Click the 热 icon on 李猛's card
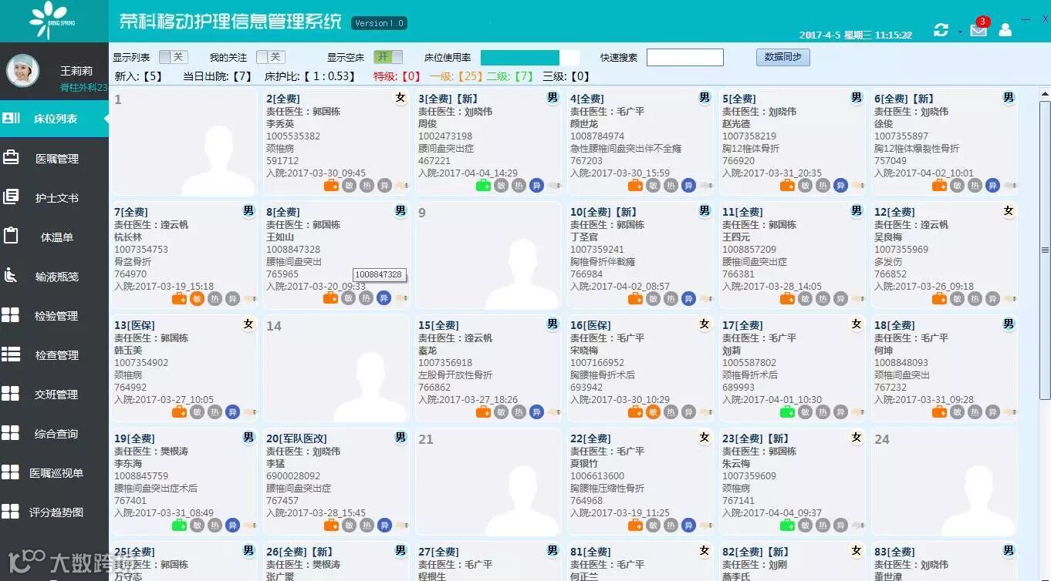 (367, 525)
